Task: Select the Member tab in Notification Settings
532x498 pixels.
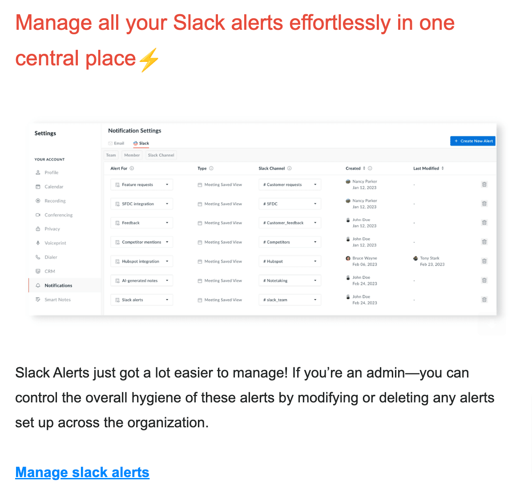Action: tap(132, 155)
